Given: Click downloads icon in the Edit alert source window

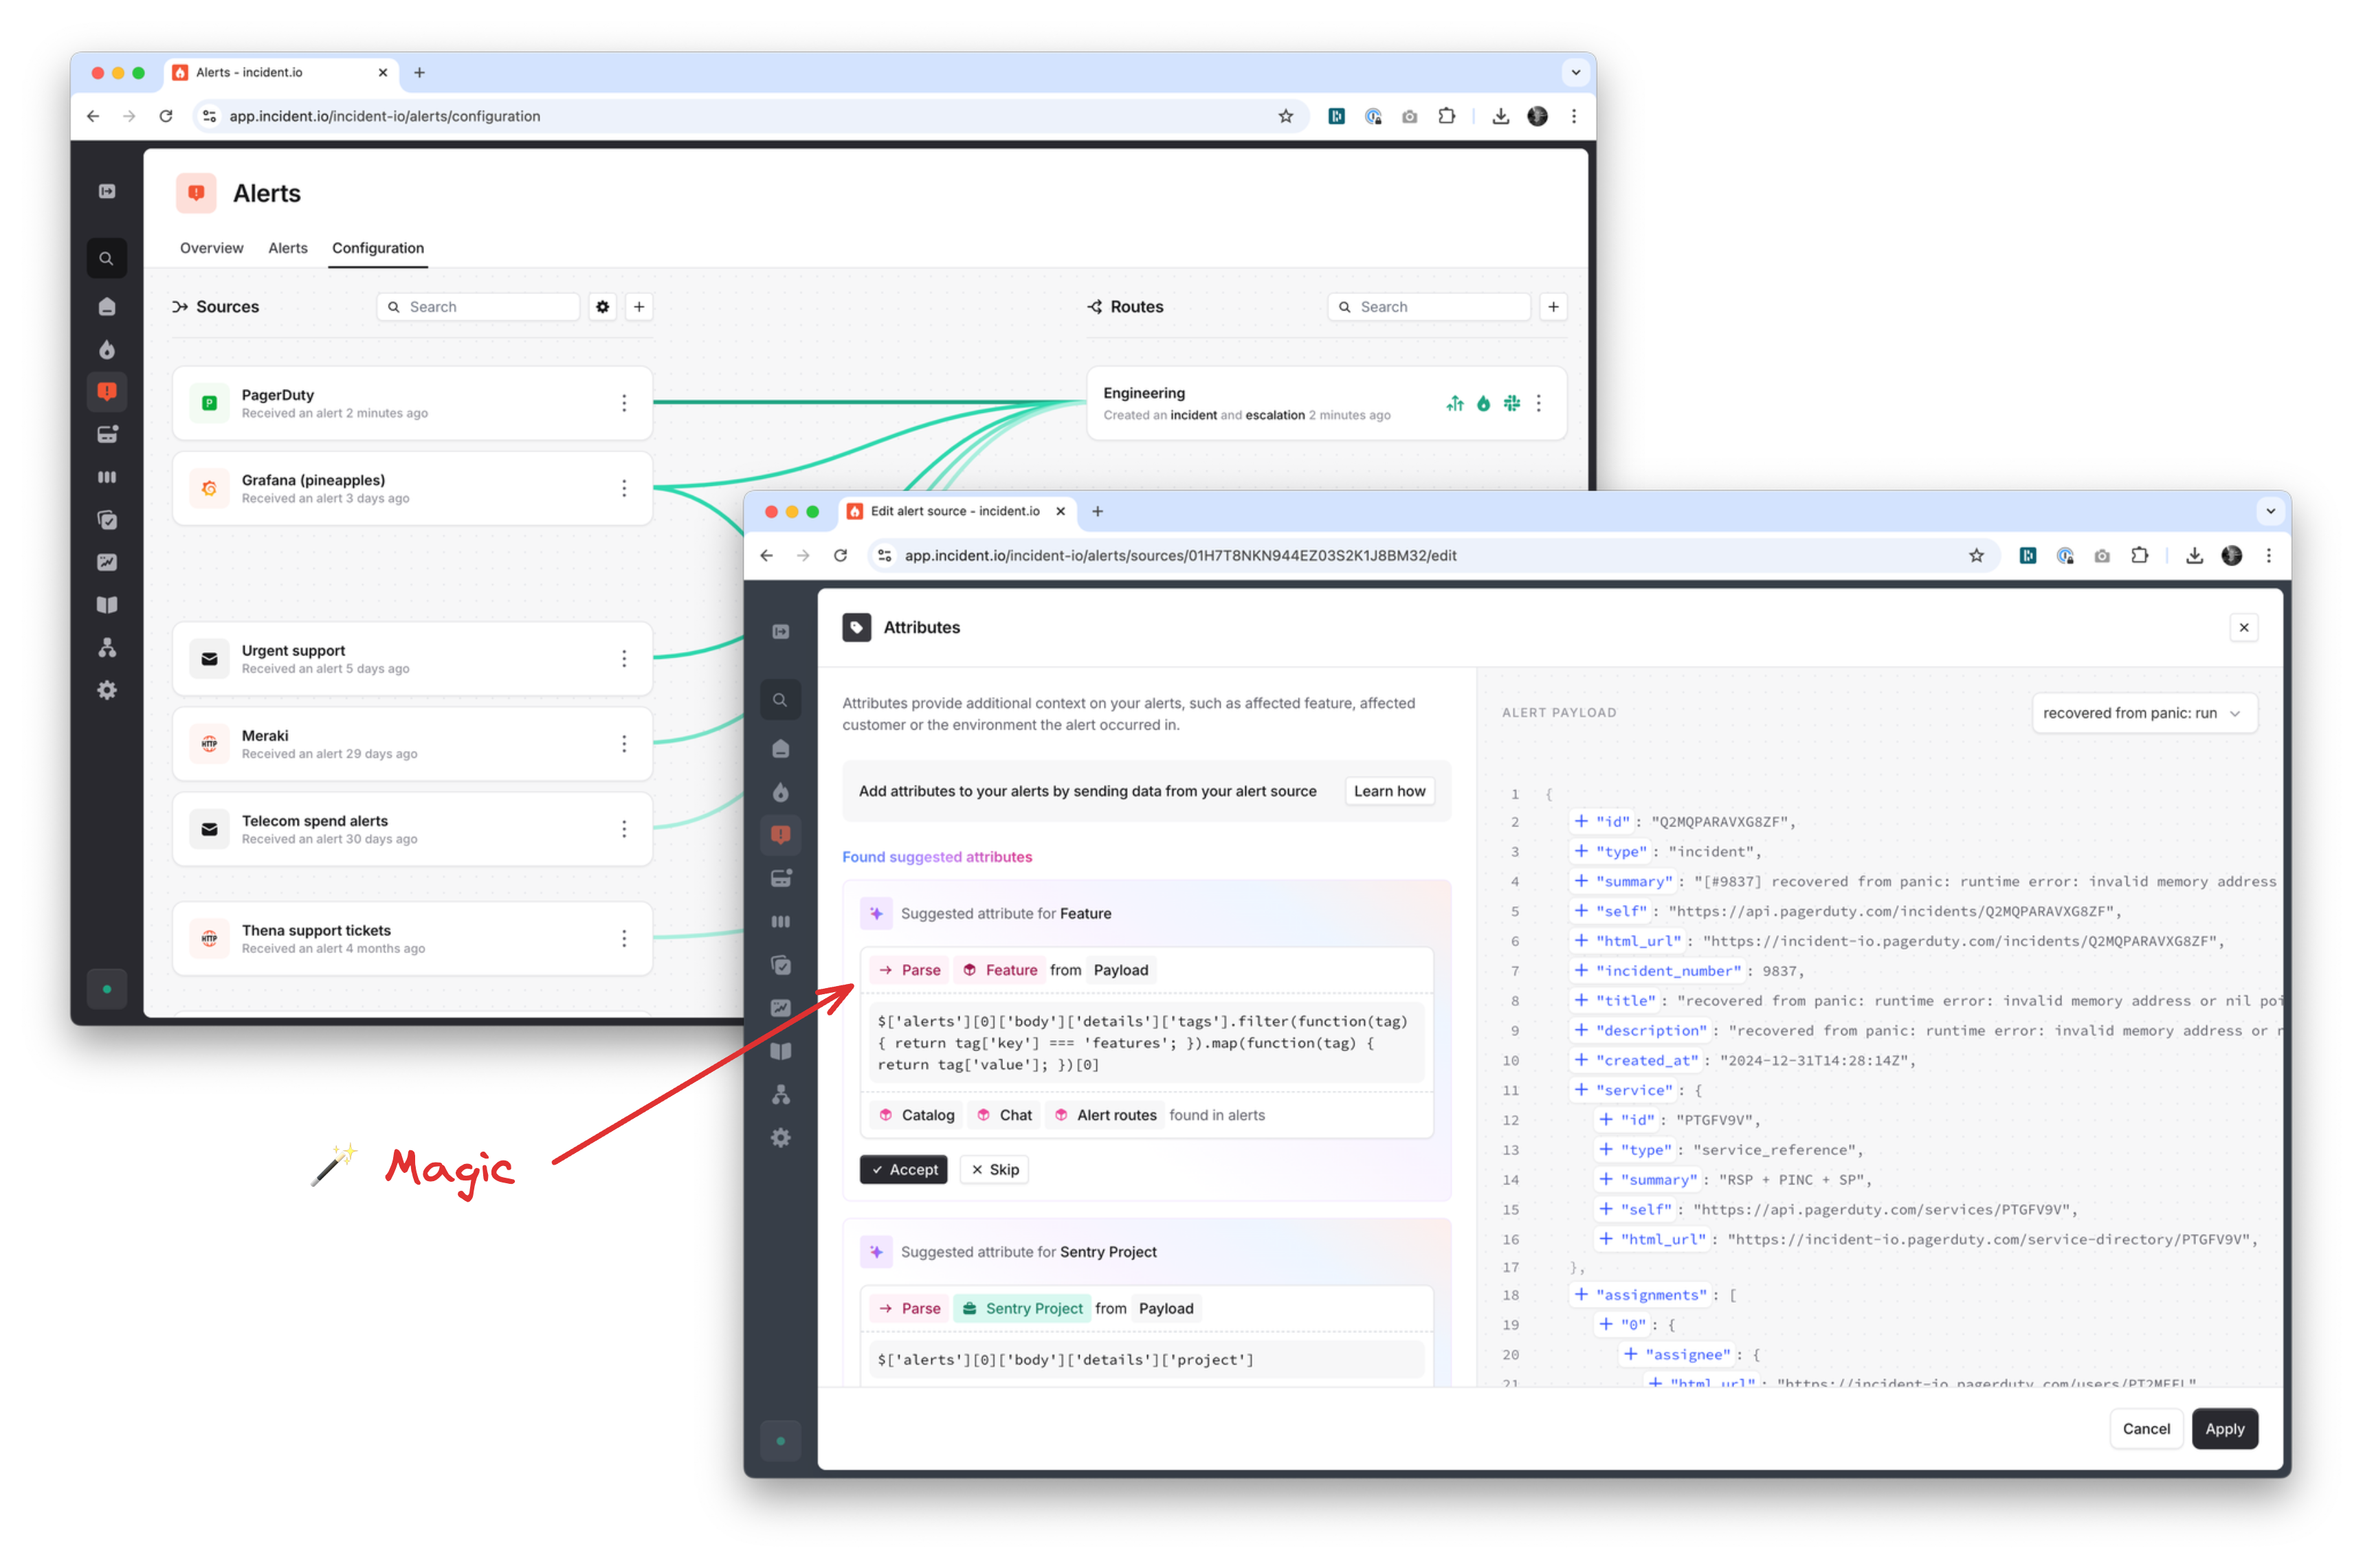Looking at the screenshot, I should coord(2195,555).
